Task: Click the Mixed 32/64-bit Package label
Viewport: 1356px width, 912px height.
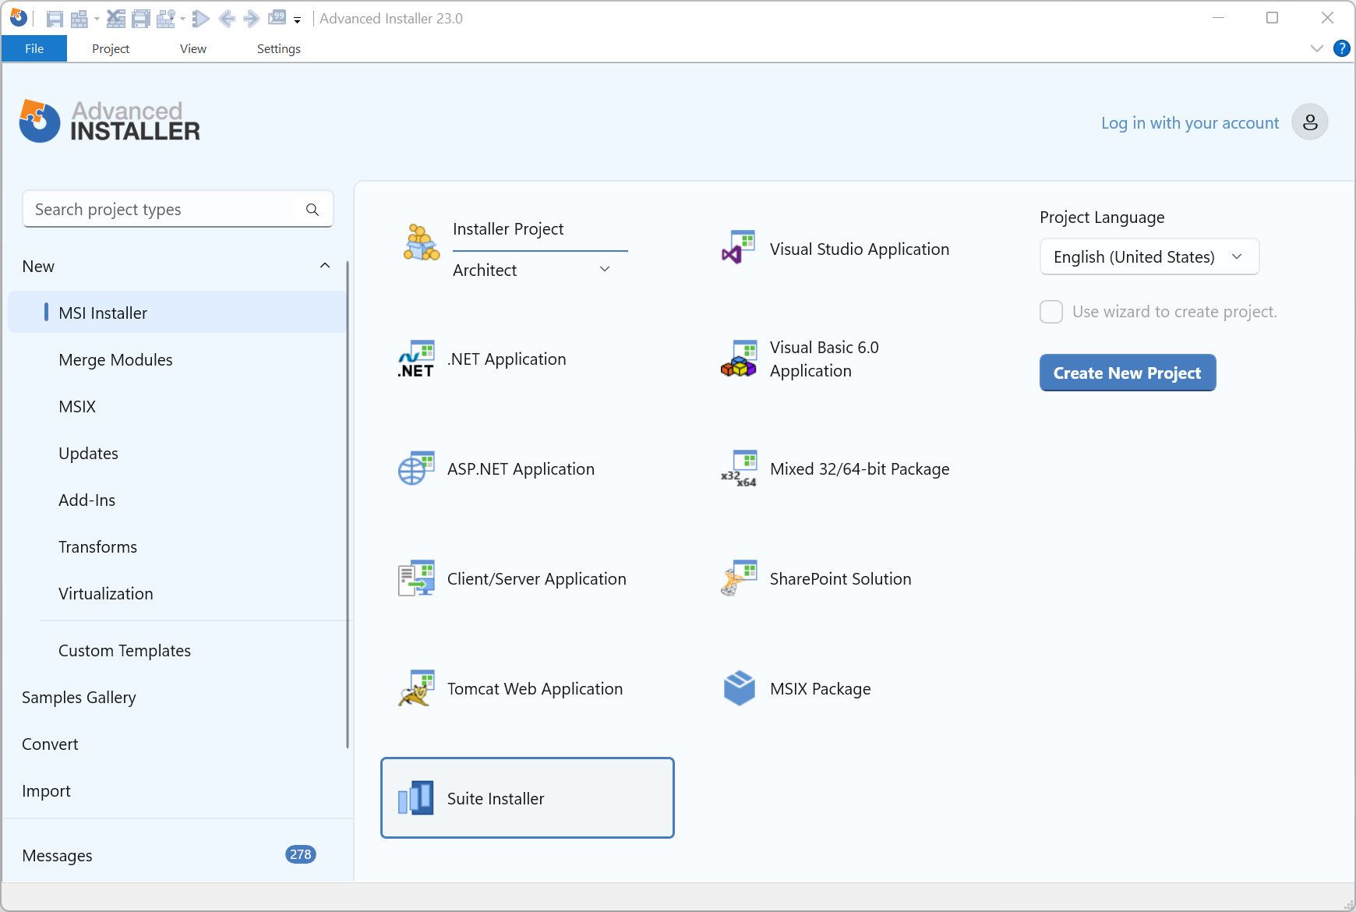Action: point(860,468)
